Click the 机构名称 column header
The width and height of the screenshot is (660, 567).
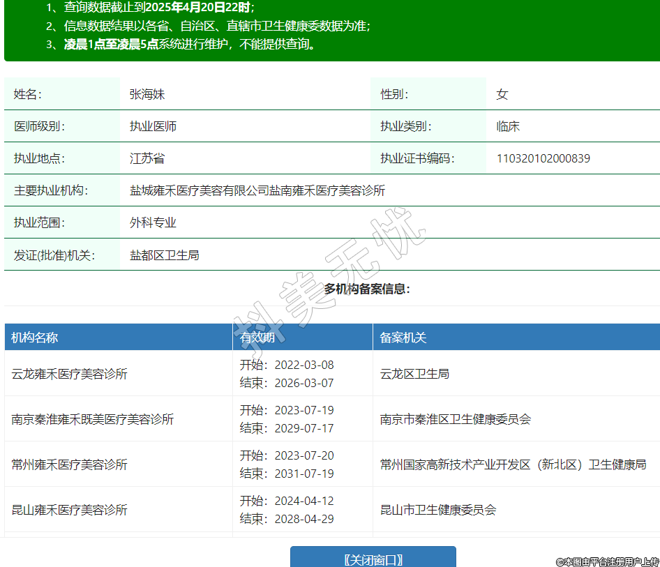(35, 338)
